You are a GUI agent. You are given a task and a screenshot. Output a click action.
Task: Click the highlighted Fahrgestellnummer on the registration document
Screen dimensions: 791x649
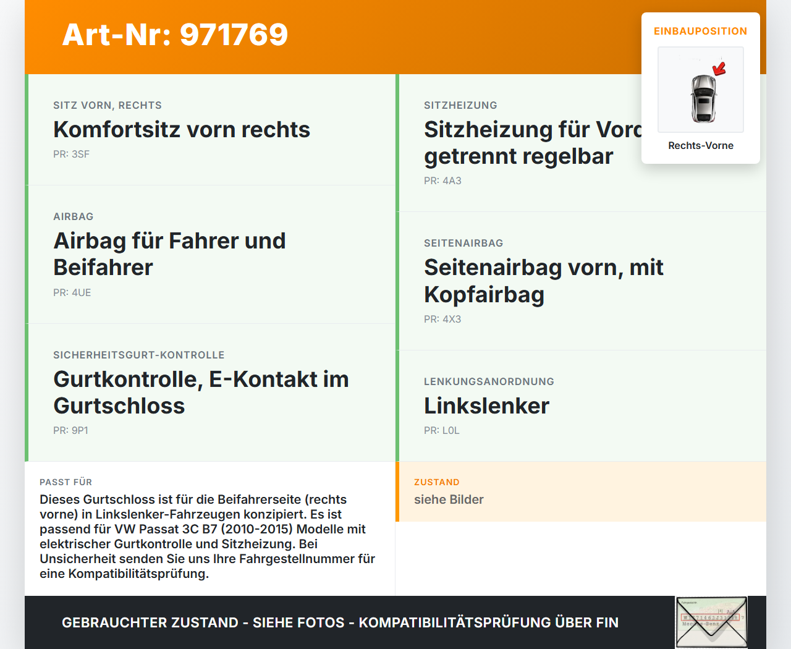pos(710,617)
